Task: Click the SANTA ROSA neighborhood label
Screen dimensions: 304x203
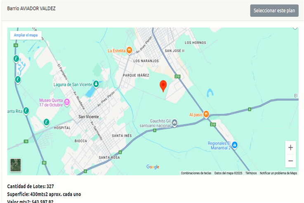Action: (x=109, y=158)
